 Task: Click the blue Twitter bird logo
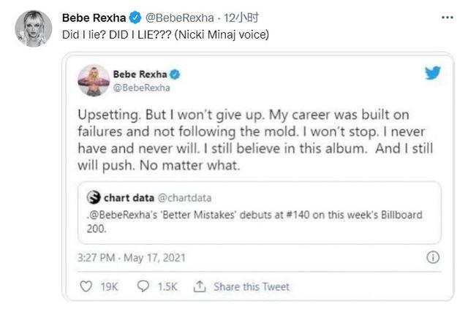click(433, 73)
